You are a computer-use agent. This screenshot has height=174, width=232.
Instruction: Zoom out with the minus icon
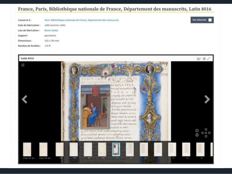[197, 135]
